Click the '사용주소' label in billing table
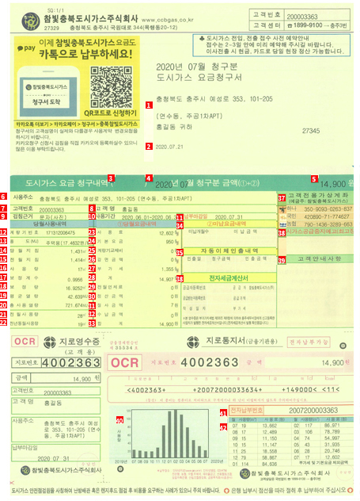This screenshot has height=501, width=360. tap(21, 197)
